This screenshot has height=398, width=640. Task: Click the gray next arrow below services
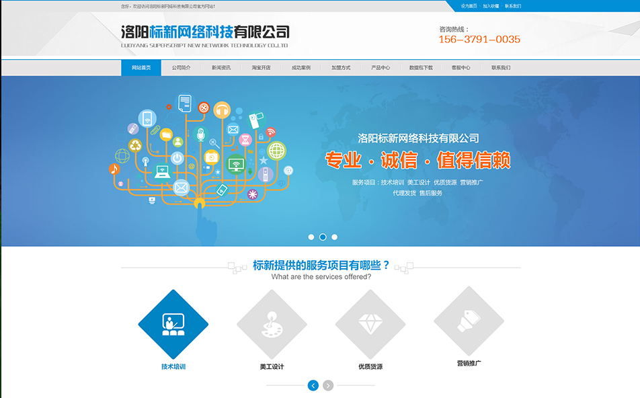[328, 385]
